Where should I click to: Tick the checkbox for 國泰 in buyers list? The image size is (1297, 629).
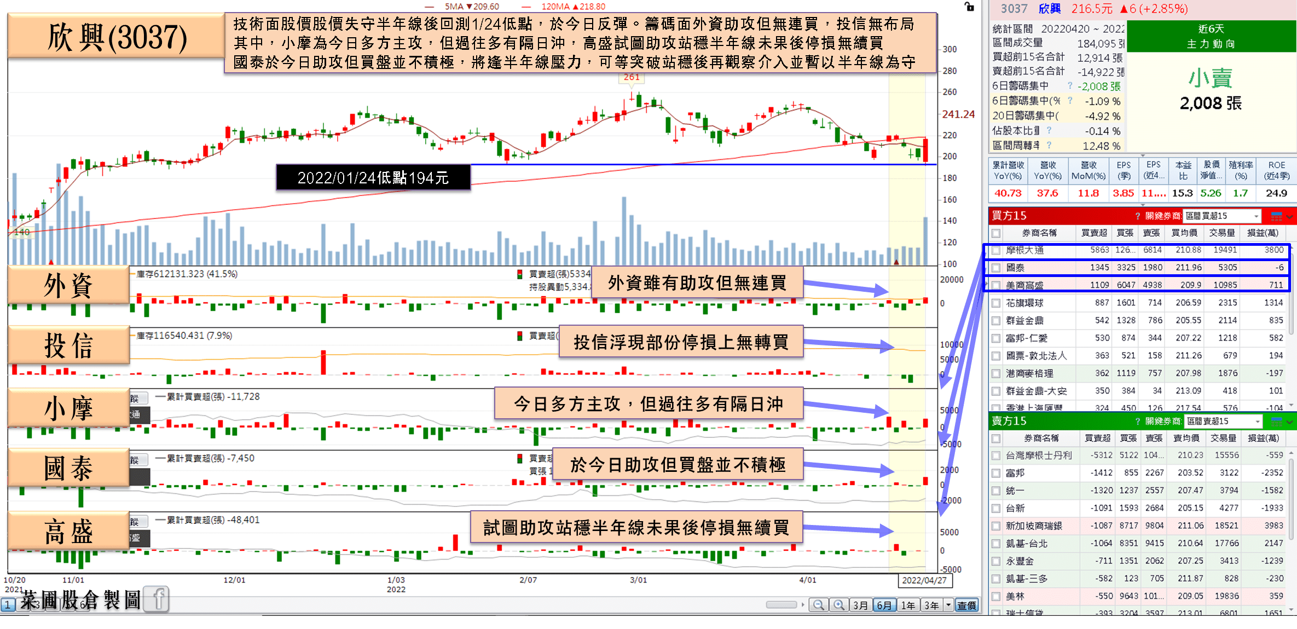[996, 268]
